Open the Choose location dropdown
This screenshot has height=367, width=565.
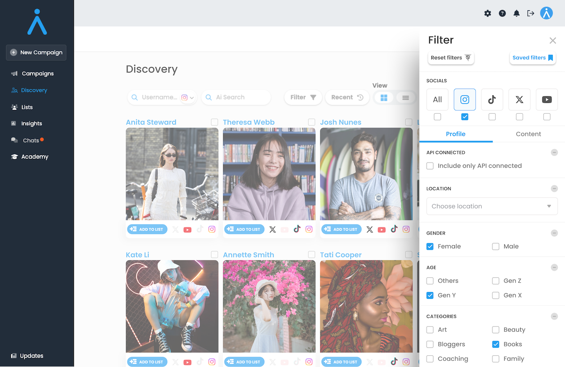click(492, 206)
